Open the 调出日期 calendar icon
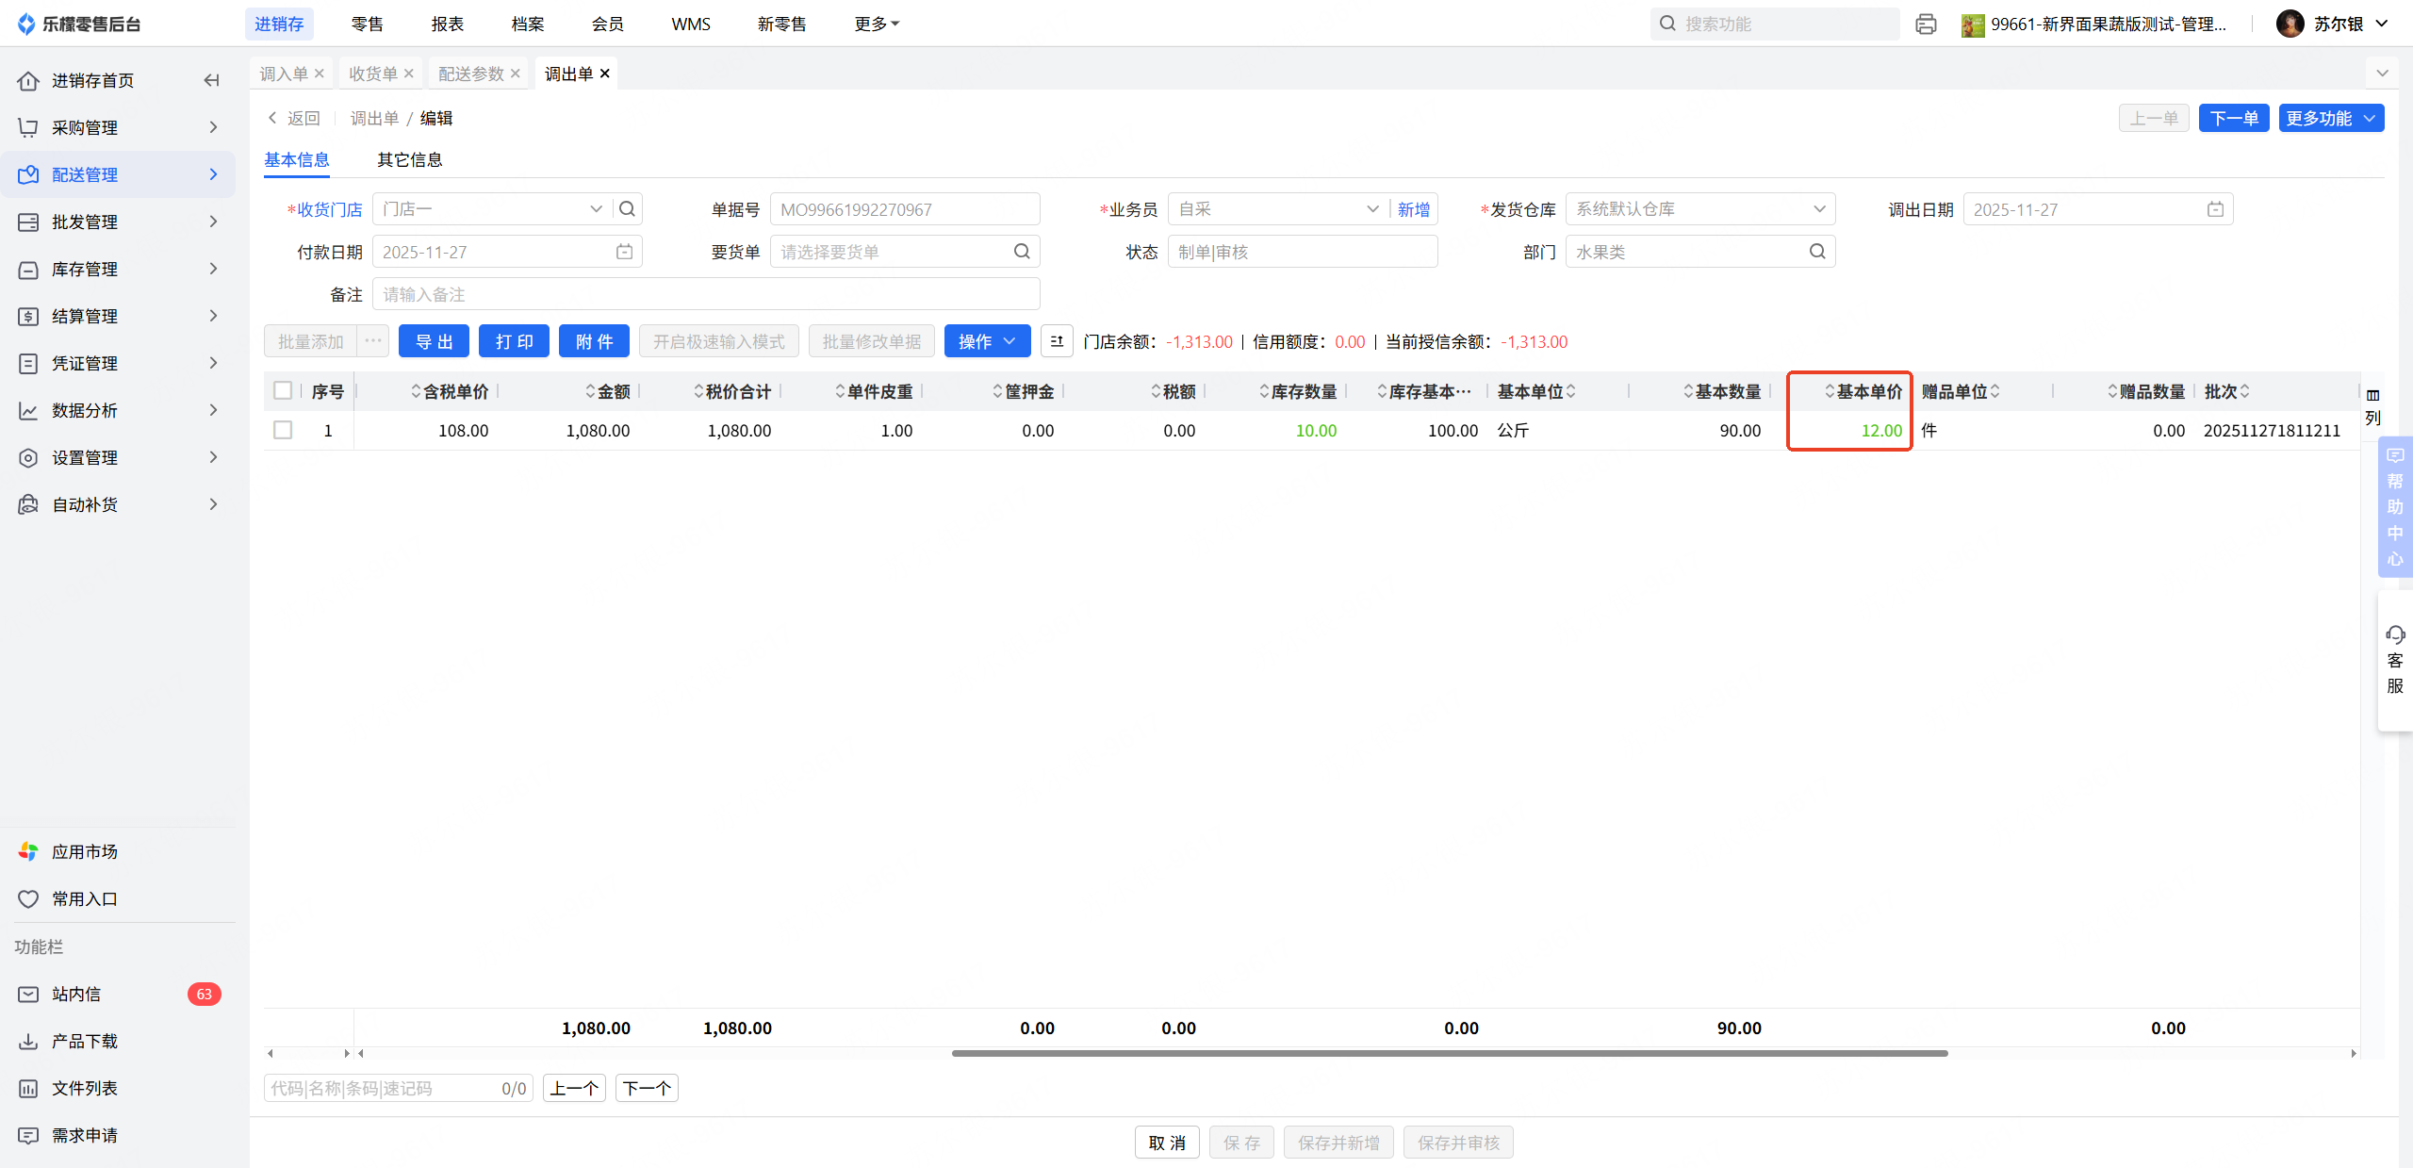Image resolution: width=2413 pixels, height=1168 pixels. click(2215, 209)
